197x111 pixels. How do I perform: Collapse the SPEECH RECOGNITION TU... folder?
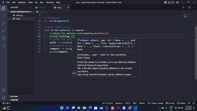21,12
